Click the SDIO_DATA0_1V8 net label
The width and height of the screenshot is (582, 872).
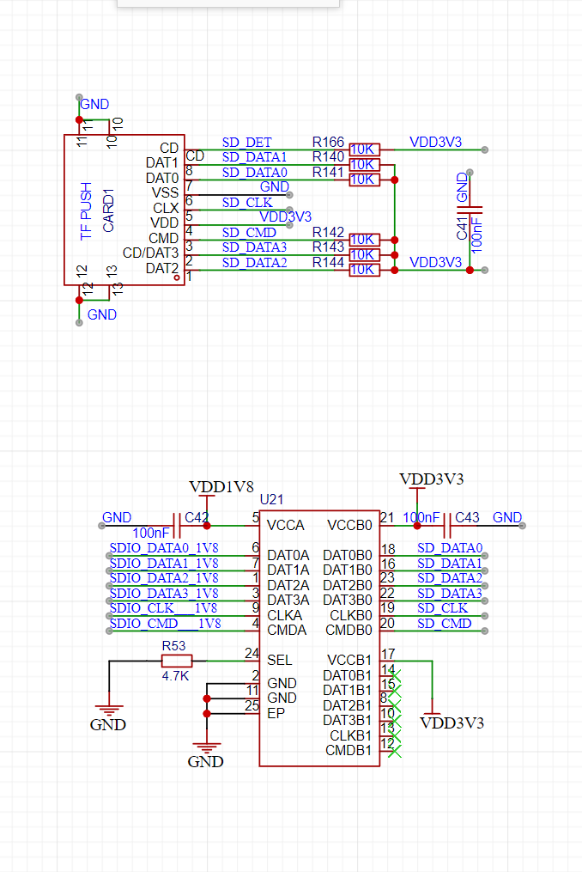click(x=164, y=548)
